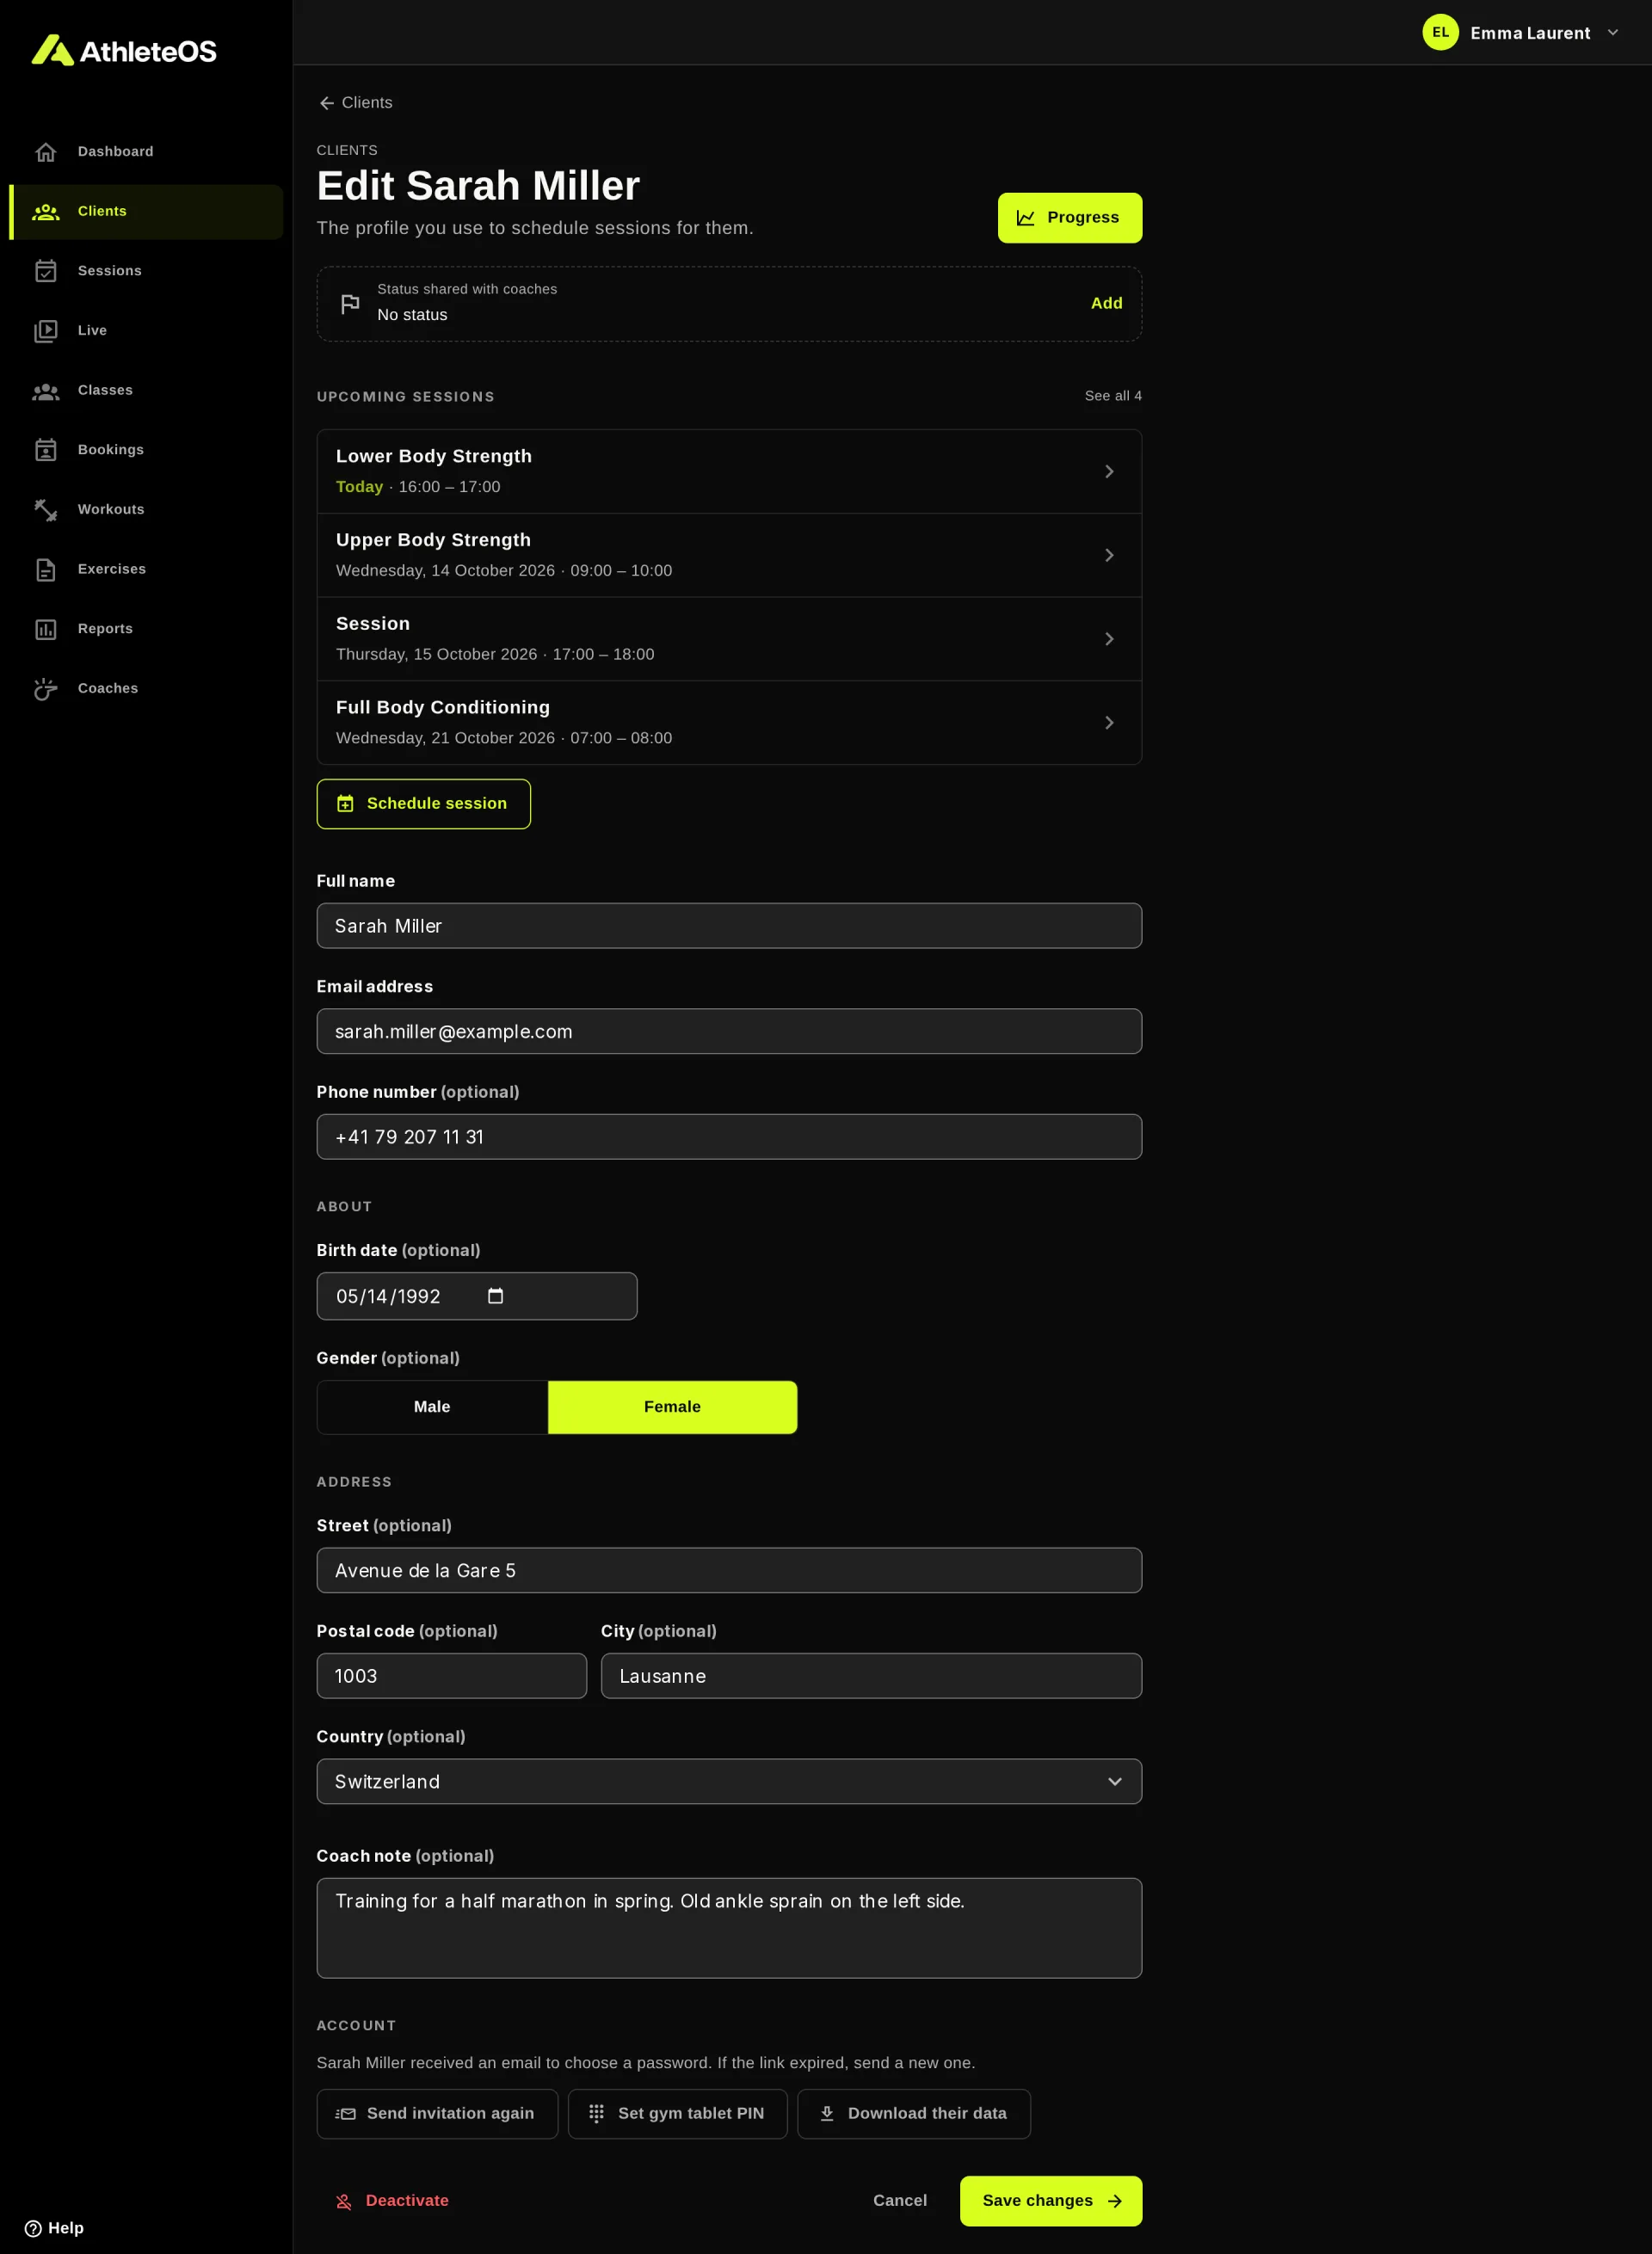Open the Live sidebar item
This screenshot has width=1652, height=2254.
[x=146, y=331]
